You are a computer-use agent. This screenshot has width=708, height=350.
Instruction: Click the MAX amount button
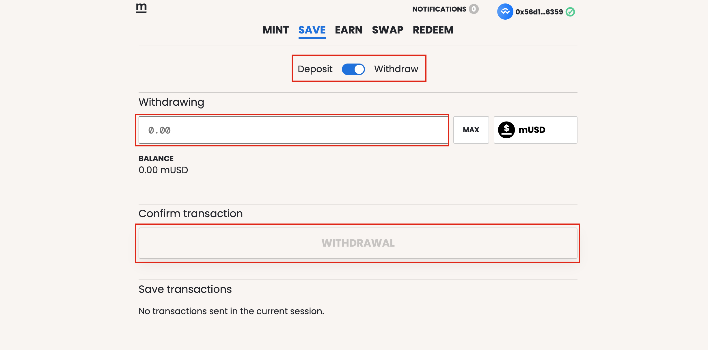pos(471,130)
